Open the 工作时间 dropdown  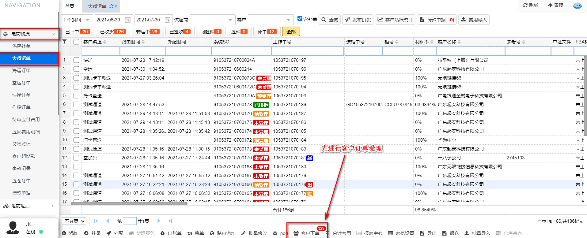[77, 20]
